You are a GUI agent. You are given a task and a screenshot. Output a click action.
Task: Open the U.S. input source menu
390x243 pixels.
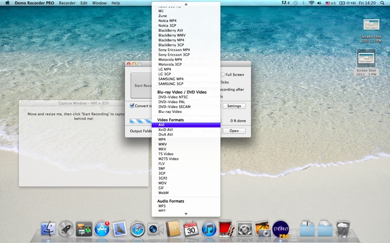click(331, 3)
